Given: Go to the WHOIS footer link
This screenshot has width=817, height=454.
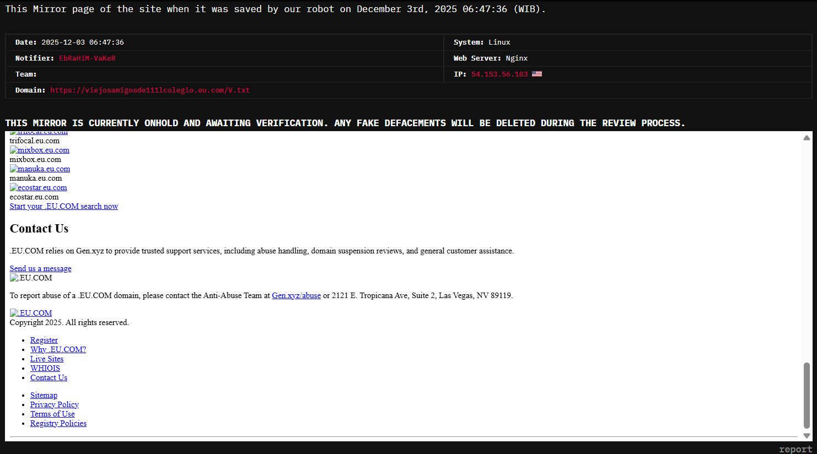Looking at the screenshot, I should (x=45, y=368).
